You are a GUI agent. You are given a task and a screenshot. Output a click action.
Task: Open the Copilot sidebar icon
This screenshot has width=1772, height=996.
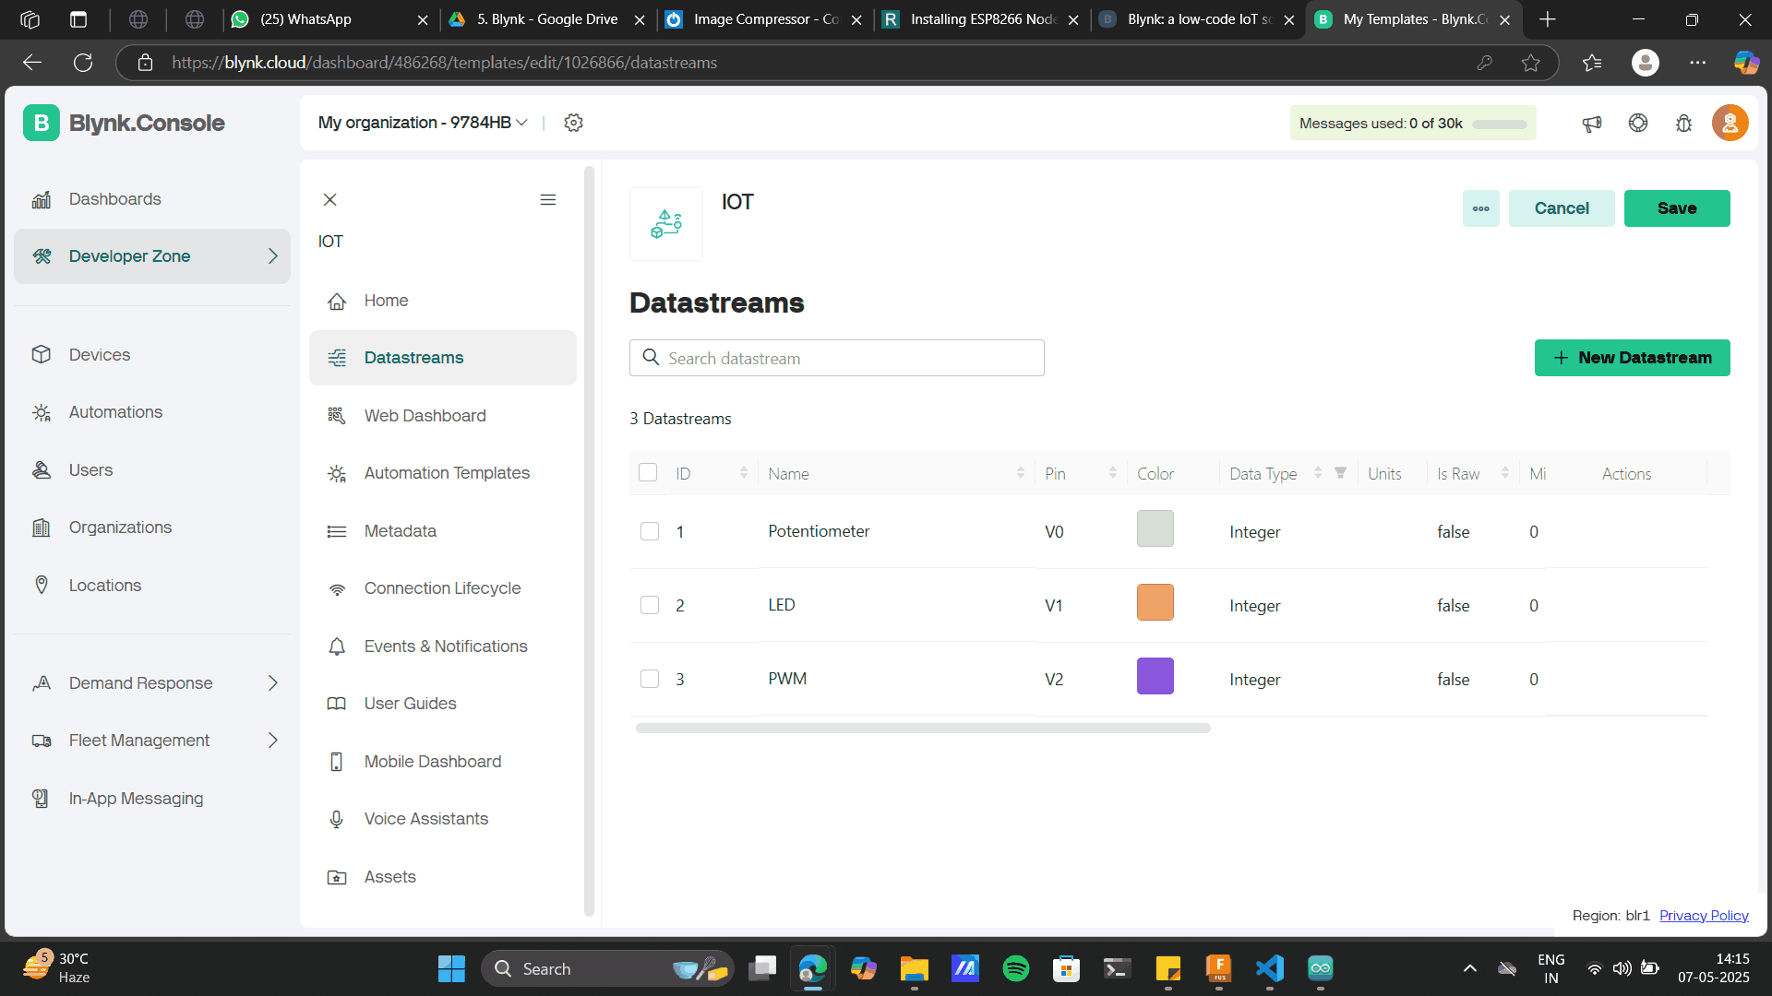pos(1746,63)
